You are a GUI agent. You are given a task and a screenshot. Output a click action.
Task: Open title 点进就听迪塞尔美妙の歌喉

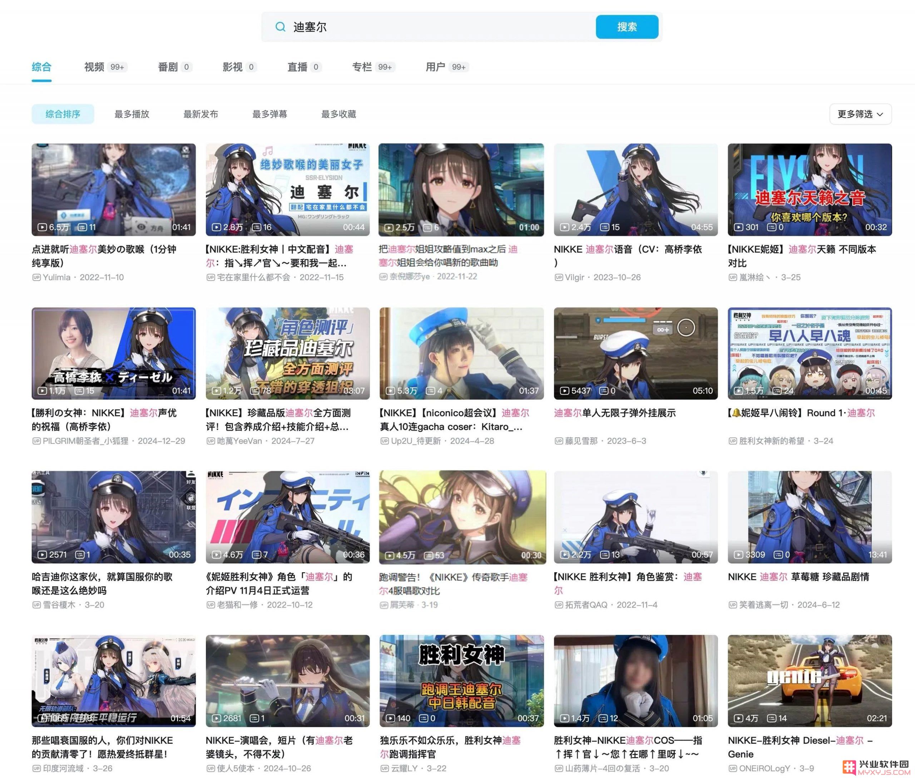[x=104, y=256]
